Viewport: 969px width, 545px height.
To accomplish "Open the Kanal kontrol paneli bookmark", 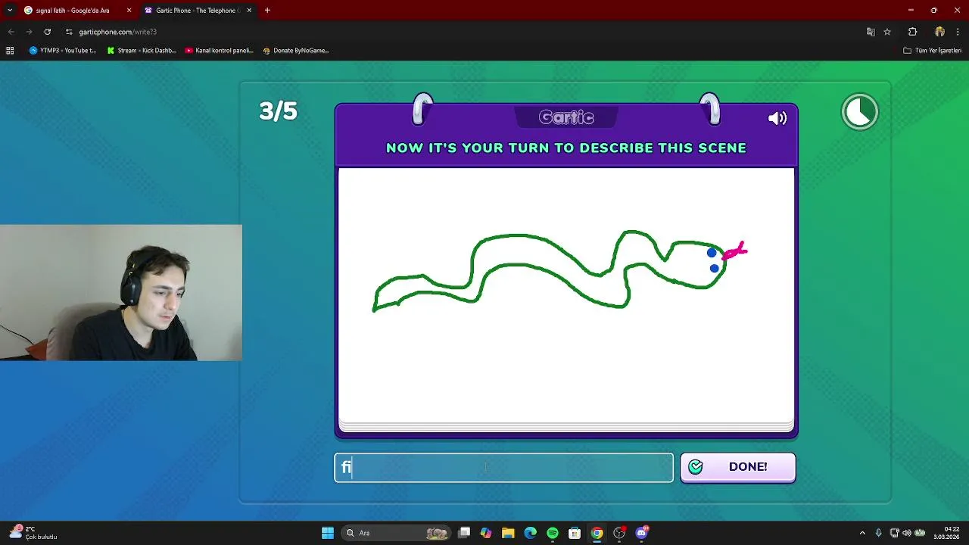I will coord(219,51).
